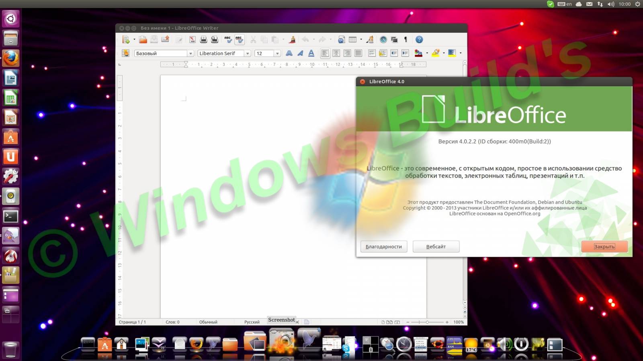The height and width of the screenshot is (361, 643).
Task: Increase paragraph indent
Action: click(405, 53)
